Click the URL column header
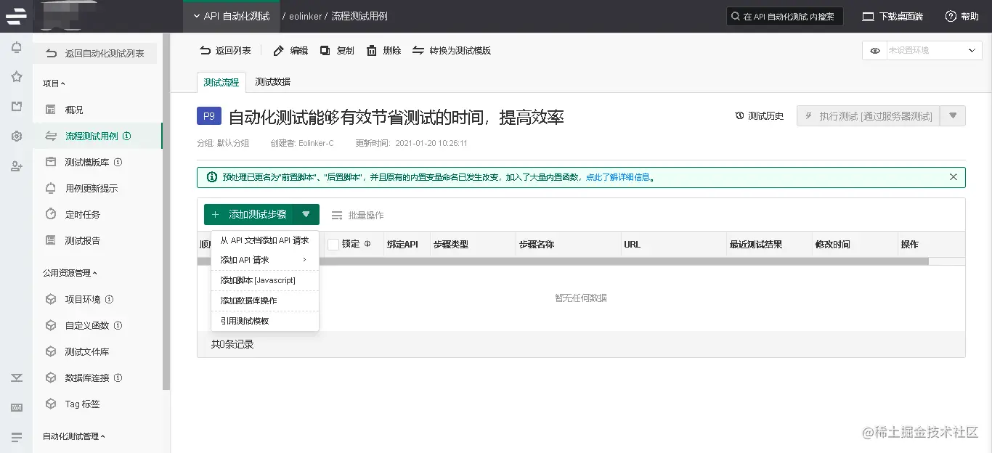This screenshot has width=992, height=453. coord(632,245)
